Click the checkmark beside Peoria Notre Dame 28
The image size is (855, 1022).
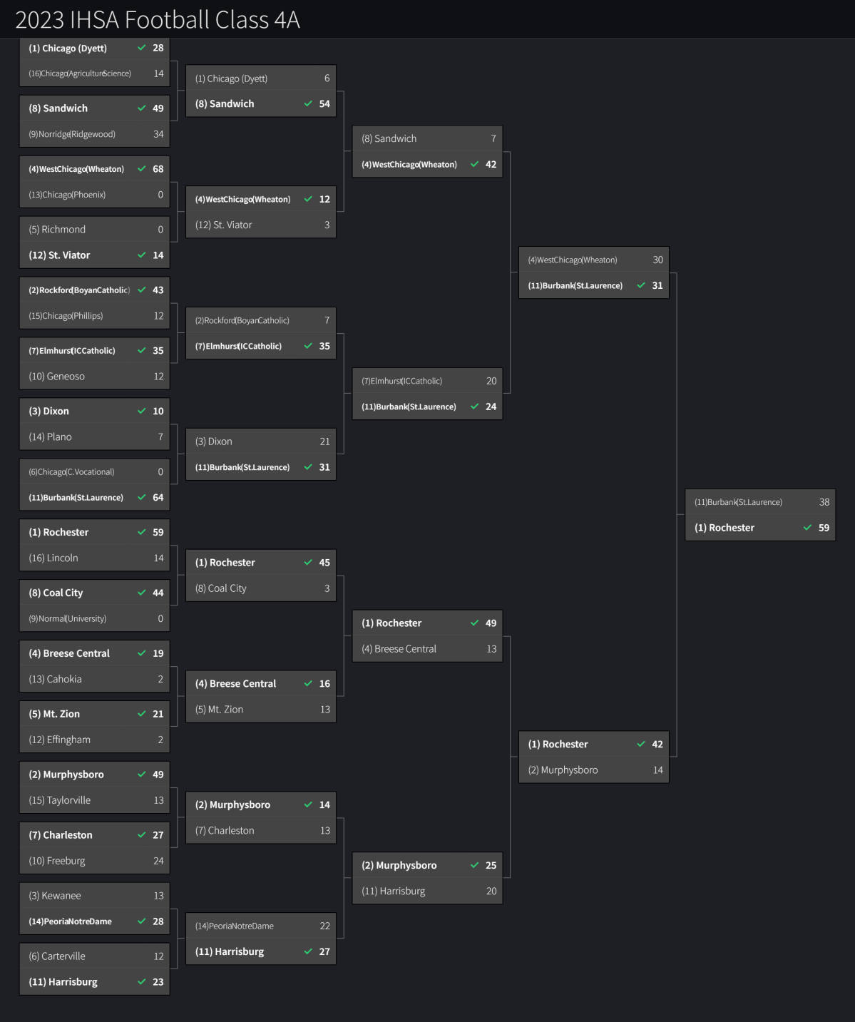(x=141, y=921)
